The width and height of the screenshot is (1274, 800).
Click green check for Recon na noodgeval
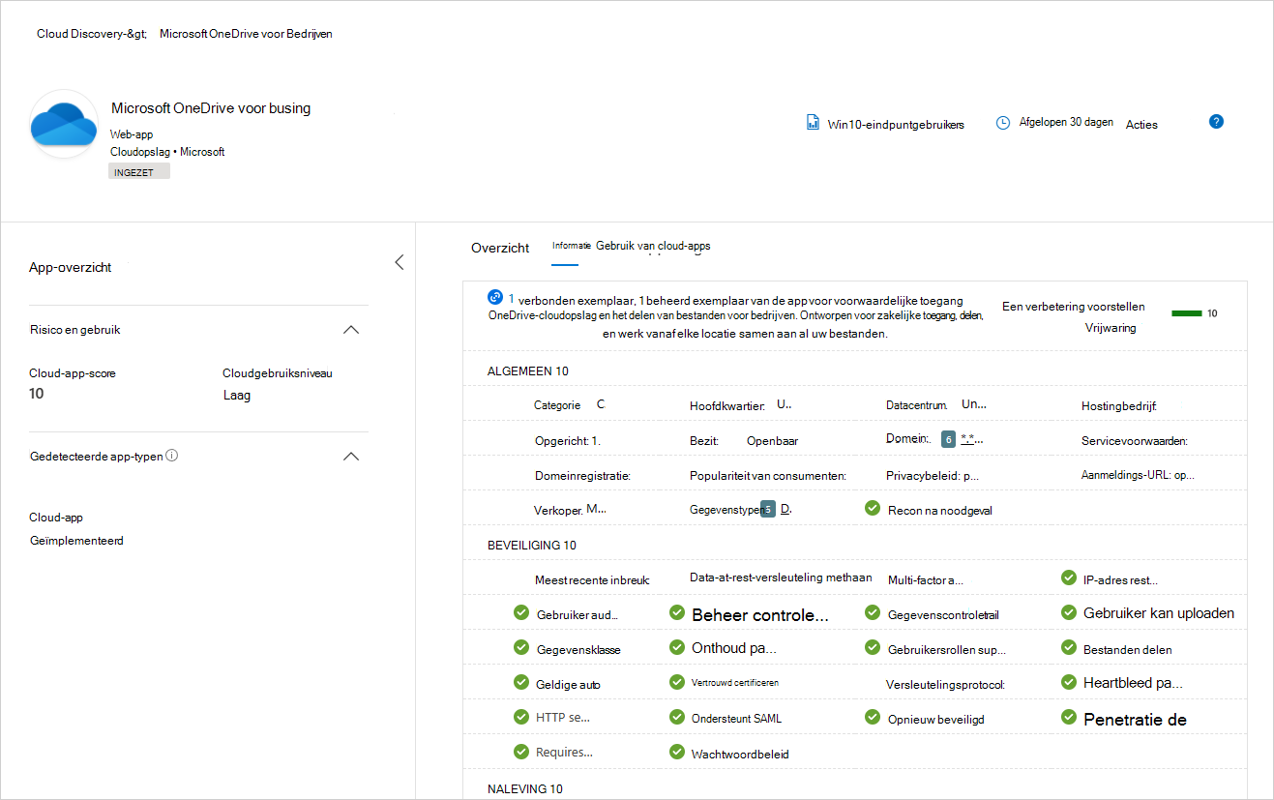(x=872, y=508)
